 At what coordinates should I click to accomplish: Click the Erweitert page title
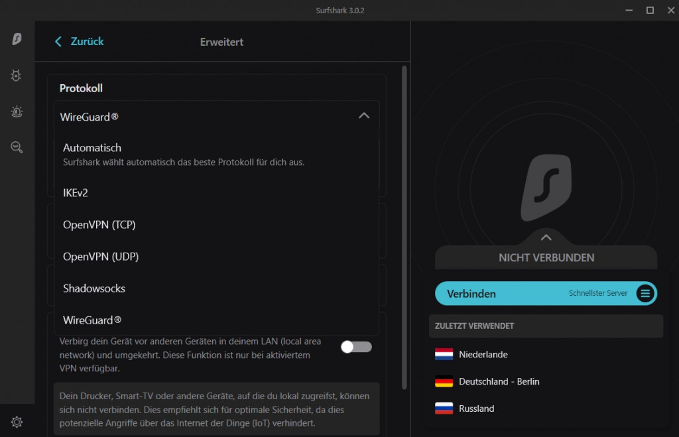221,42
